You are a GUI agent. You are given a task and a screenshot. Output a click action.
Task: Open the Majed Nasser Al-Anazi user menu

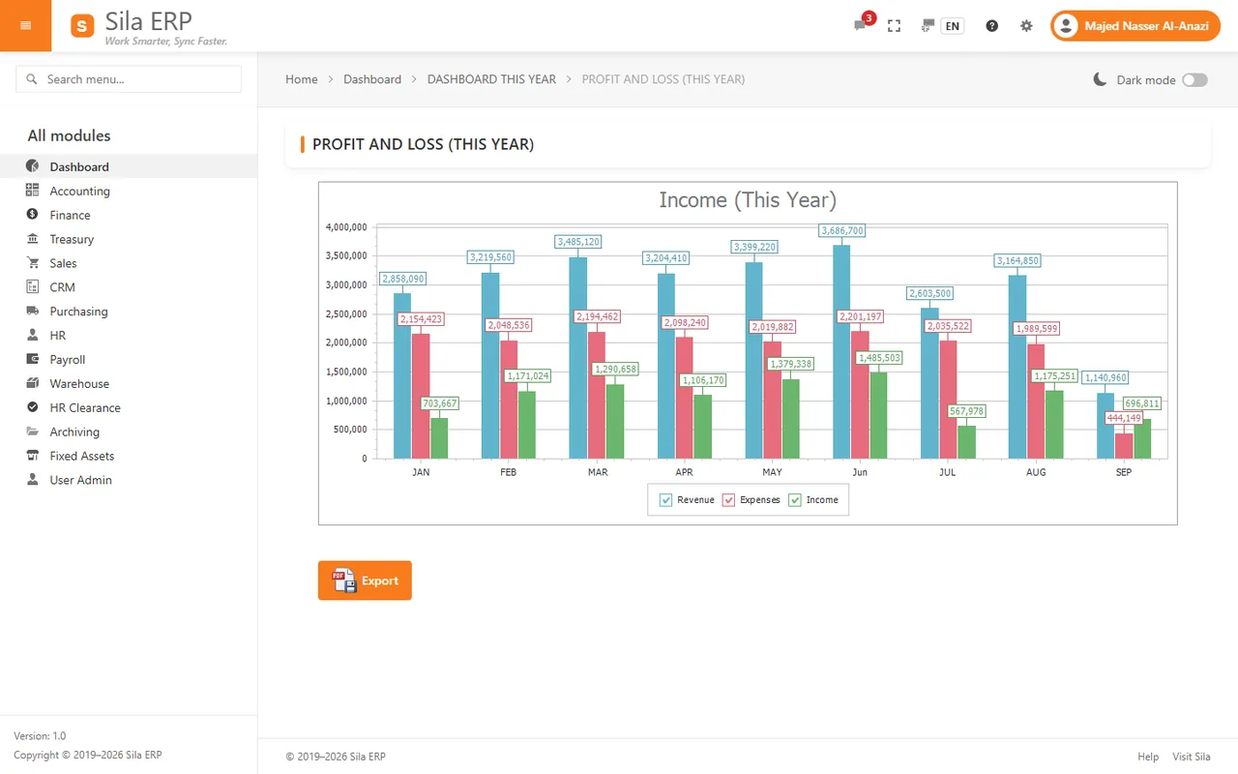click(1135, 26)
